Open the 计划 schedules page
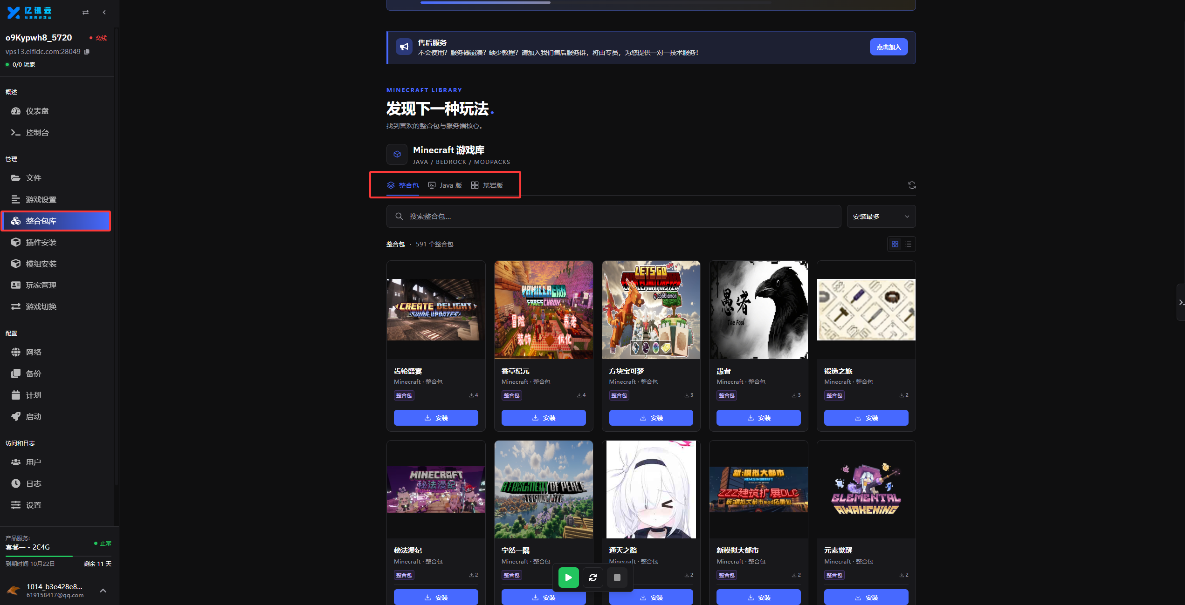The image size is (1185, 605). click(x=56, y=395)
